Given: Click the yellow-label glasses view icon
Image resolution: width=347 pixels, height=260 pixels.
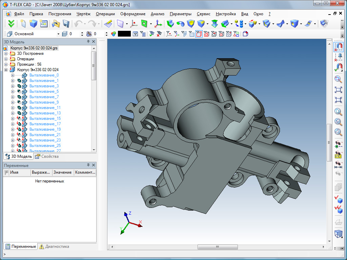Looking at the screenshot, I should click(x=338, y=154).
